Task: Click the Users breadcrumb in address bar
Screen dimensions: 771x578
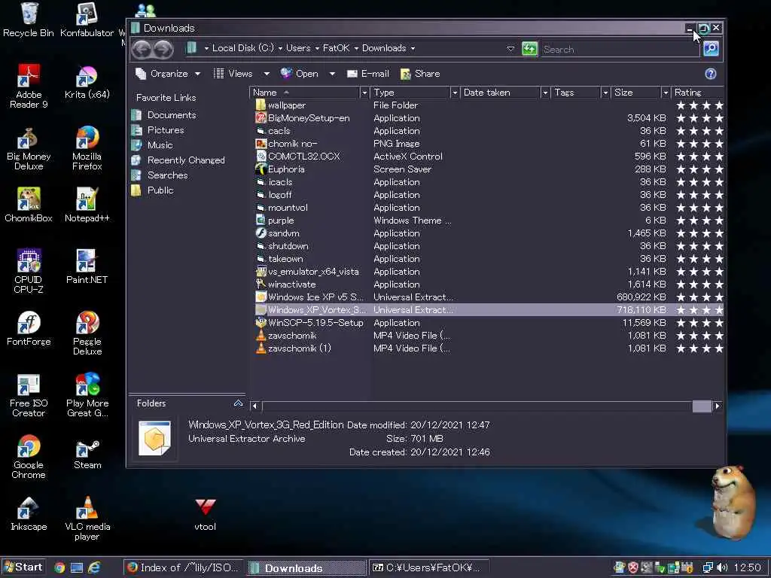Action: click(298, 48)
